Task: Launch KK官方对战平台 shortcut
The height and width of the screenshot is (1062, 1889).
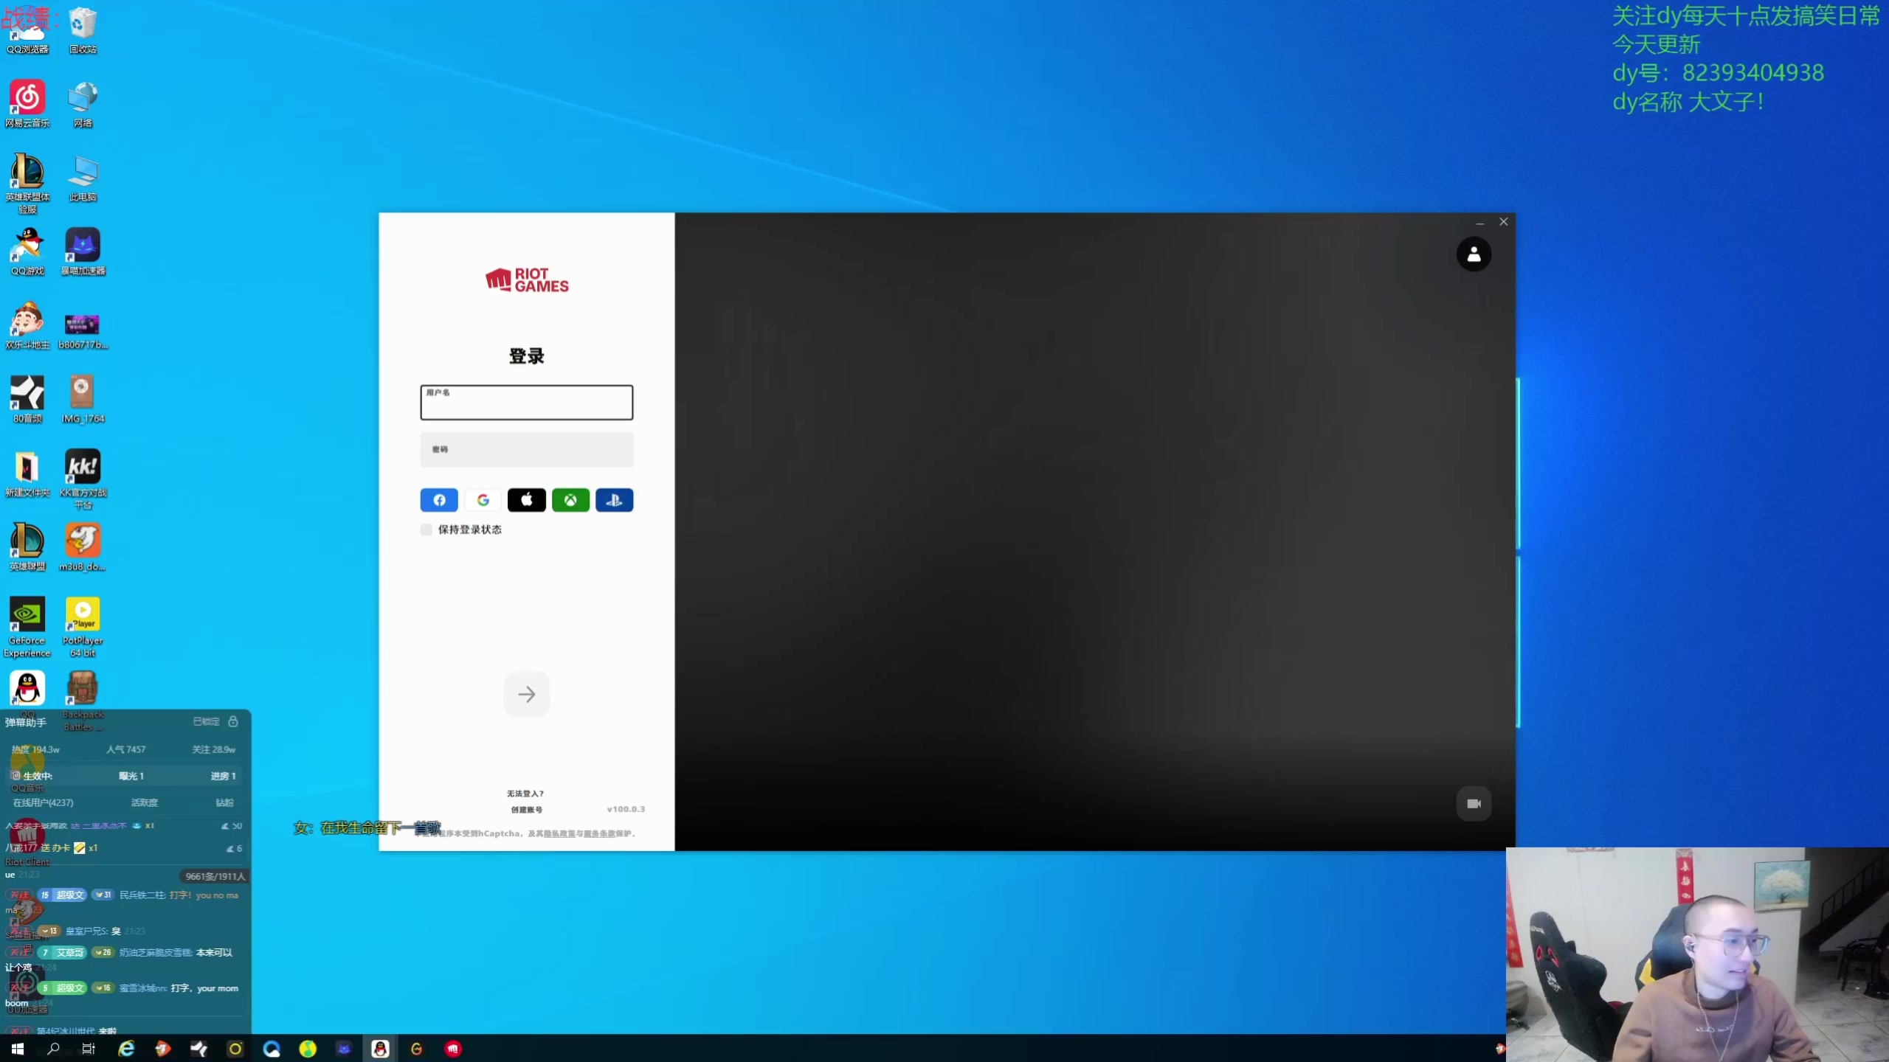Action: point(83,479)
